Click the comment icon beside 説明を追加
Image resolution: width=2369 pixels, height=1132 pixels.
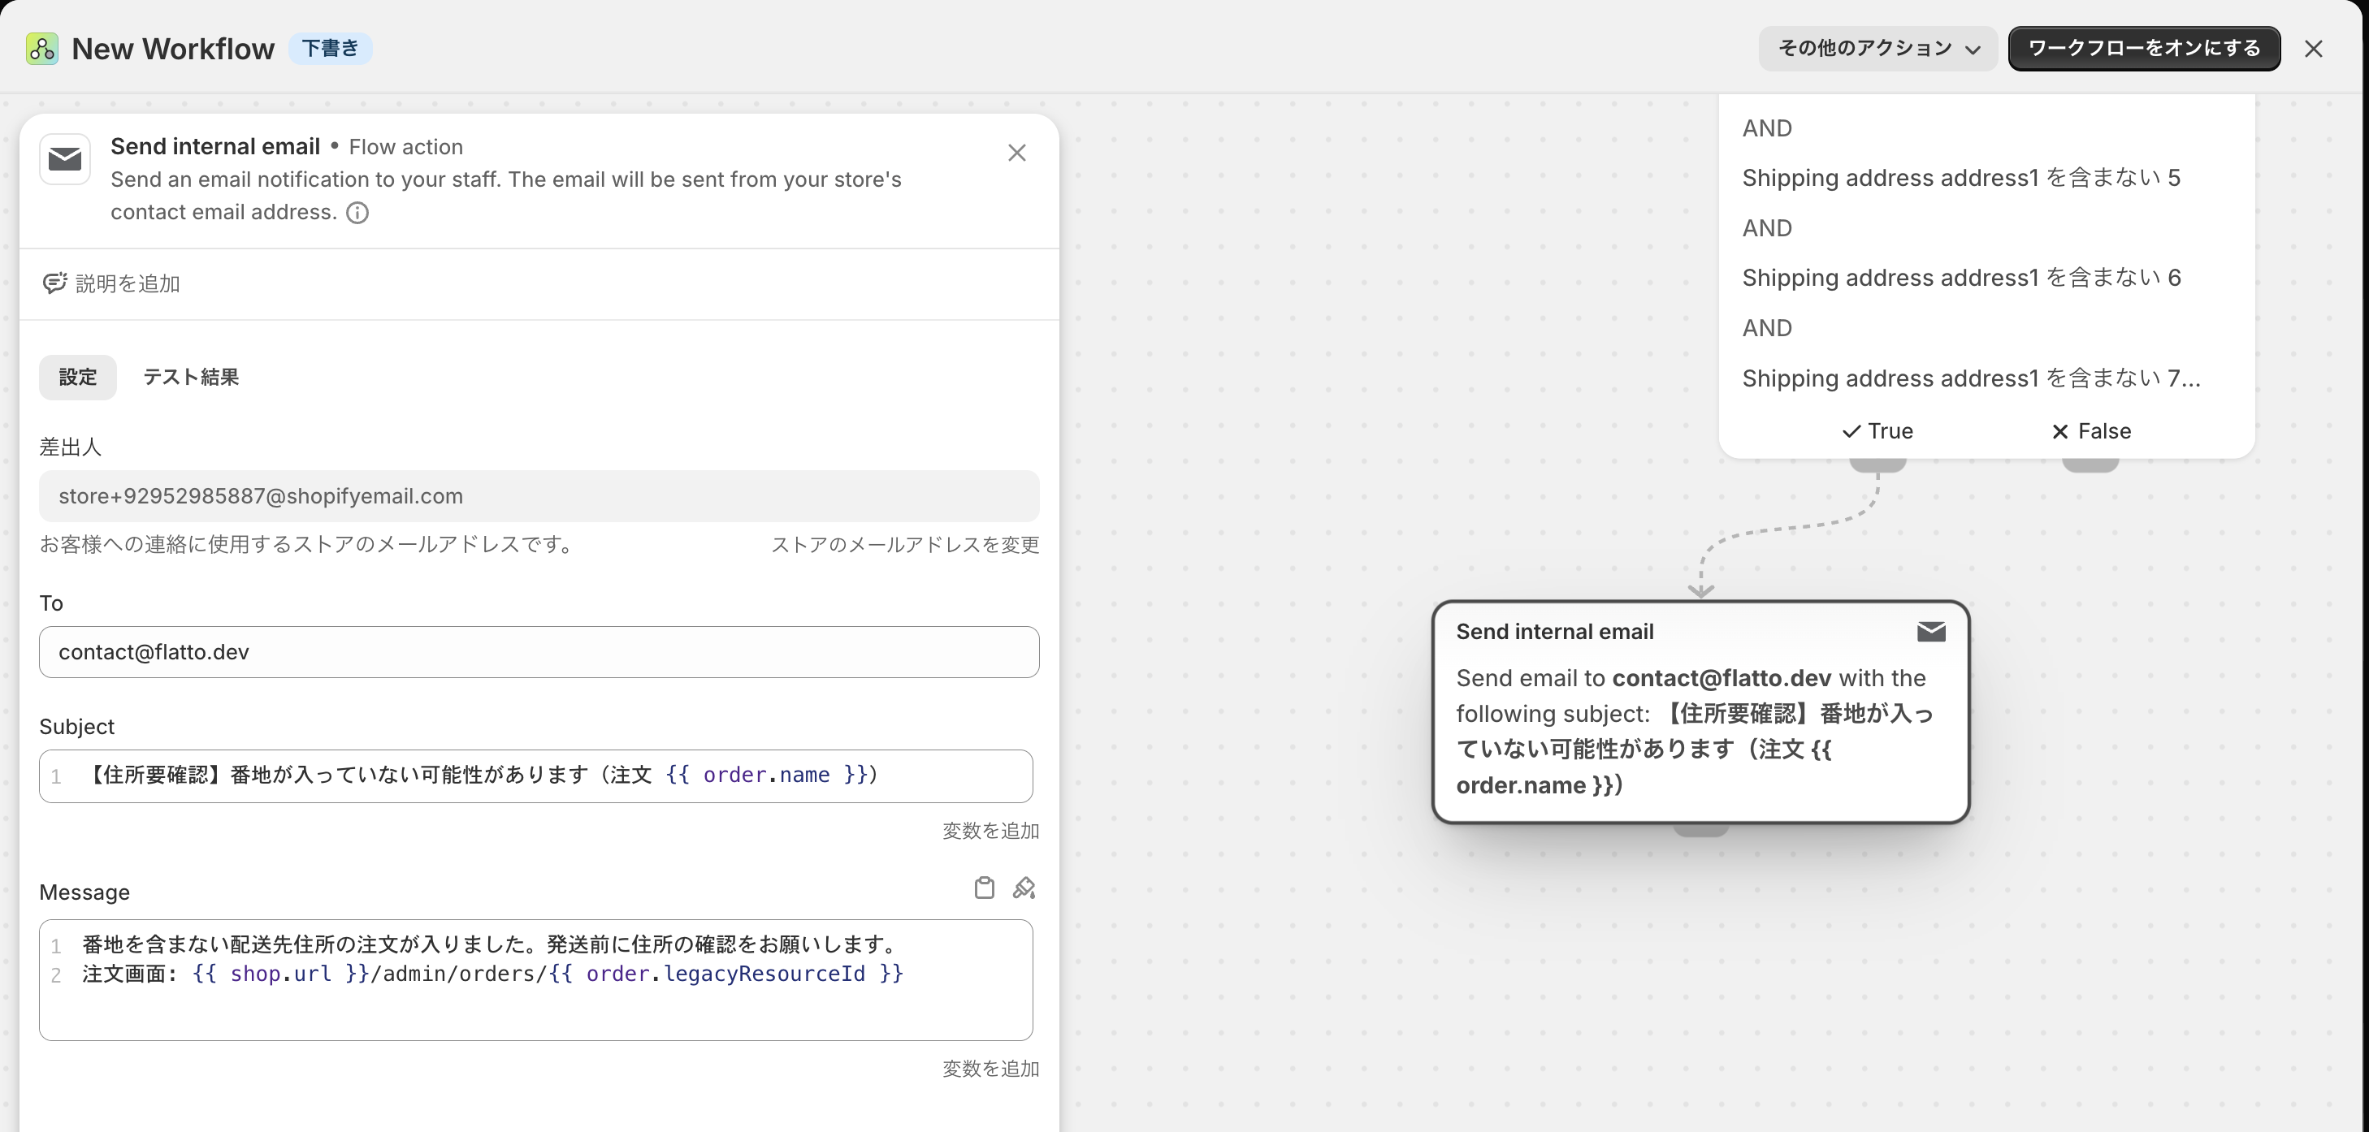point(54,283)
